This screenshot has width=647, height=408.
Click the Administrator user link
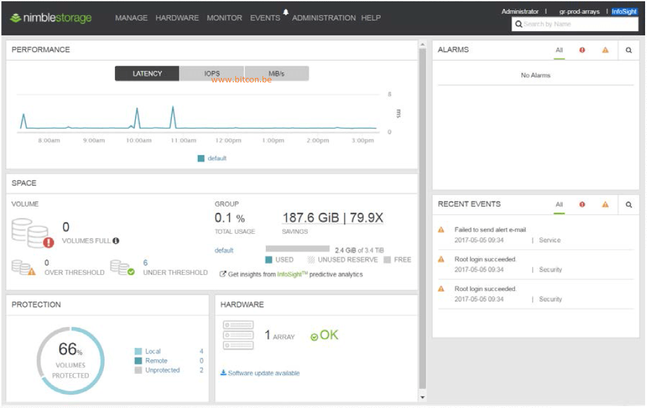[520, 11]
